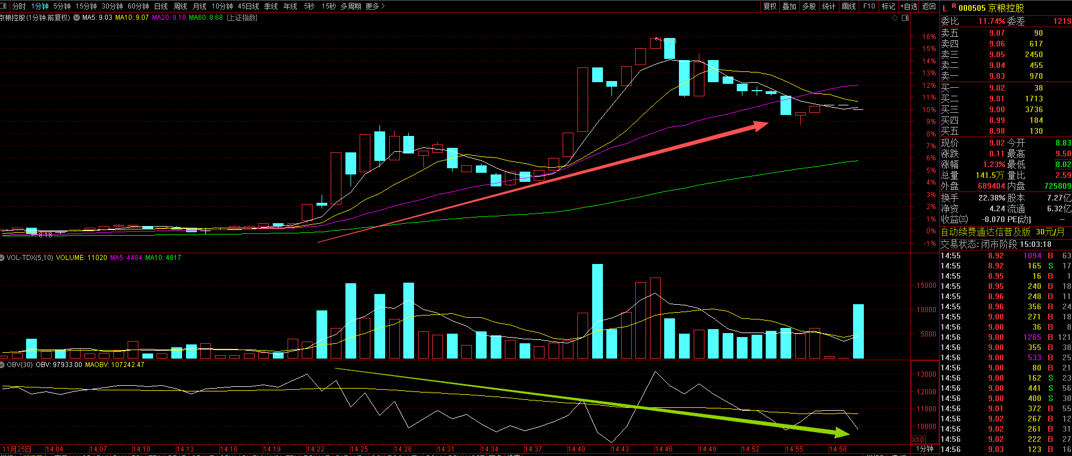The height and width of the screenshot is (456, 1072).
Task: Toggle 叠加 overlay comparison
Action: coord(790,6)
